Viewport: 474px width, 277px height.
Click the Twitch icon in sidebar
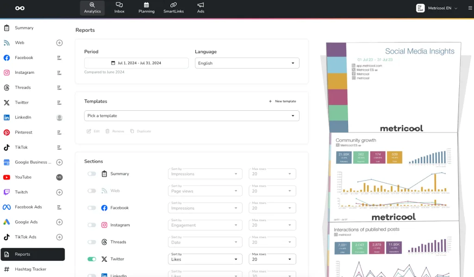tap(6, 192)
